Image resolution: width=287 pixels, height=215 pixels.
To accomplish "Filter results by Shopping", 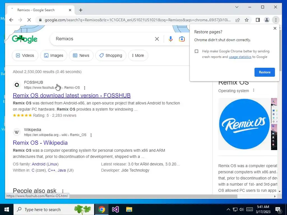I will tap(111, 55).
